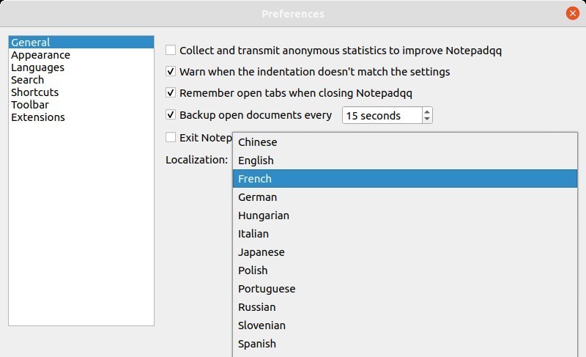Screen dimensions: 586x357
Task: Increase backup interval with up arrow
Action: coord(428,111)
